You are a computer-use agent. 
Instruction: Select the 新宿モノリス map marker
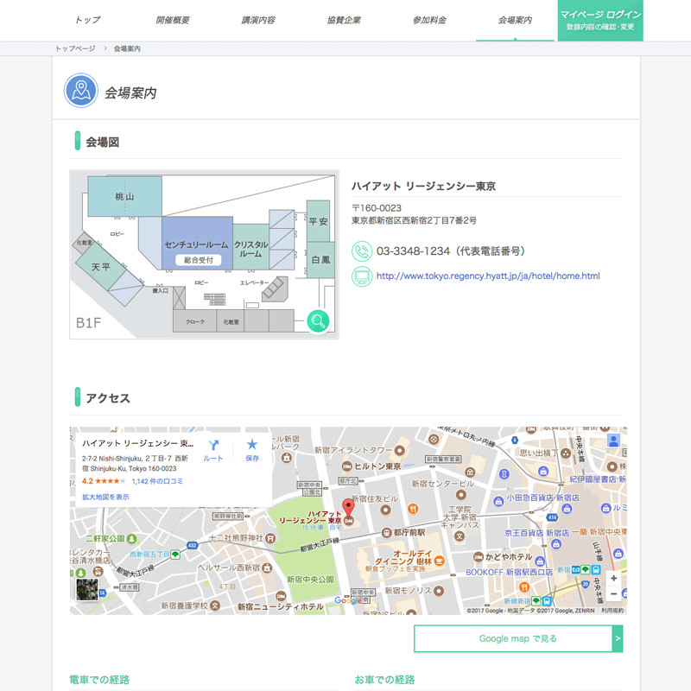click(439, 591)
